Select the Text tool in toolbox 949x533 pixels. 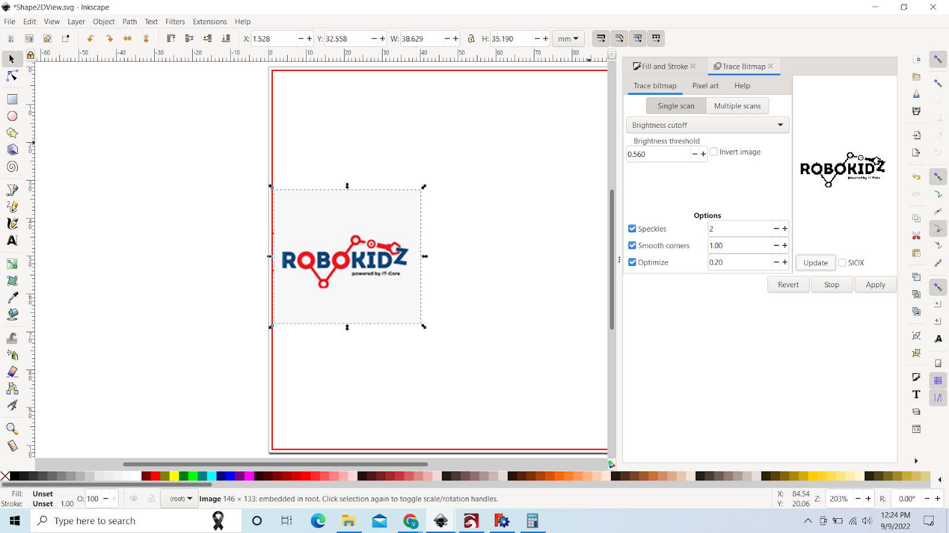click(x=12, y=240)
